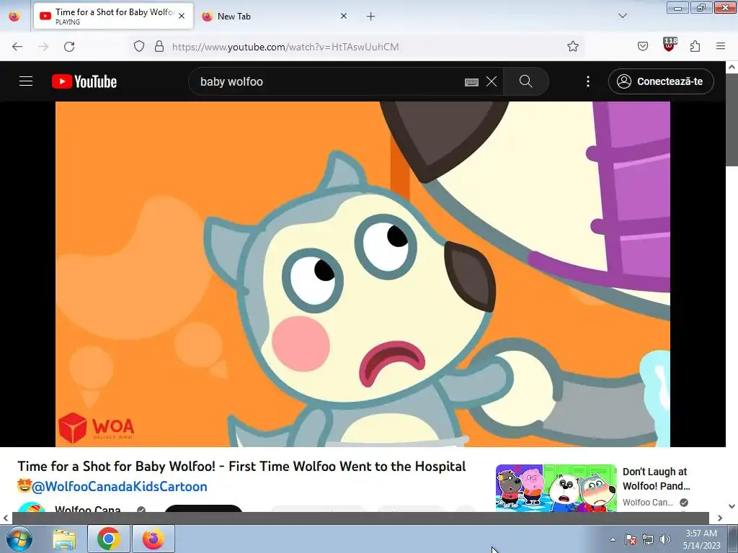Expand the list all tabs dropdown
This screenshot has width=738, height=553.
coord(623,16)
